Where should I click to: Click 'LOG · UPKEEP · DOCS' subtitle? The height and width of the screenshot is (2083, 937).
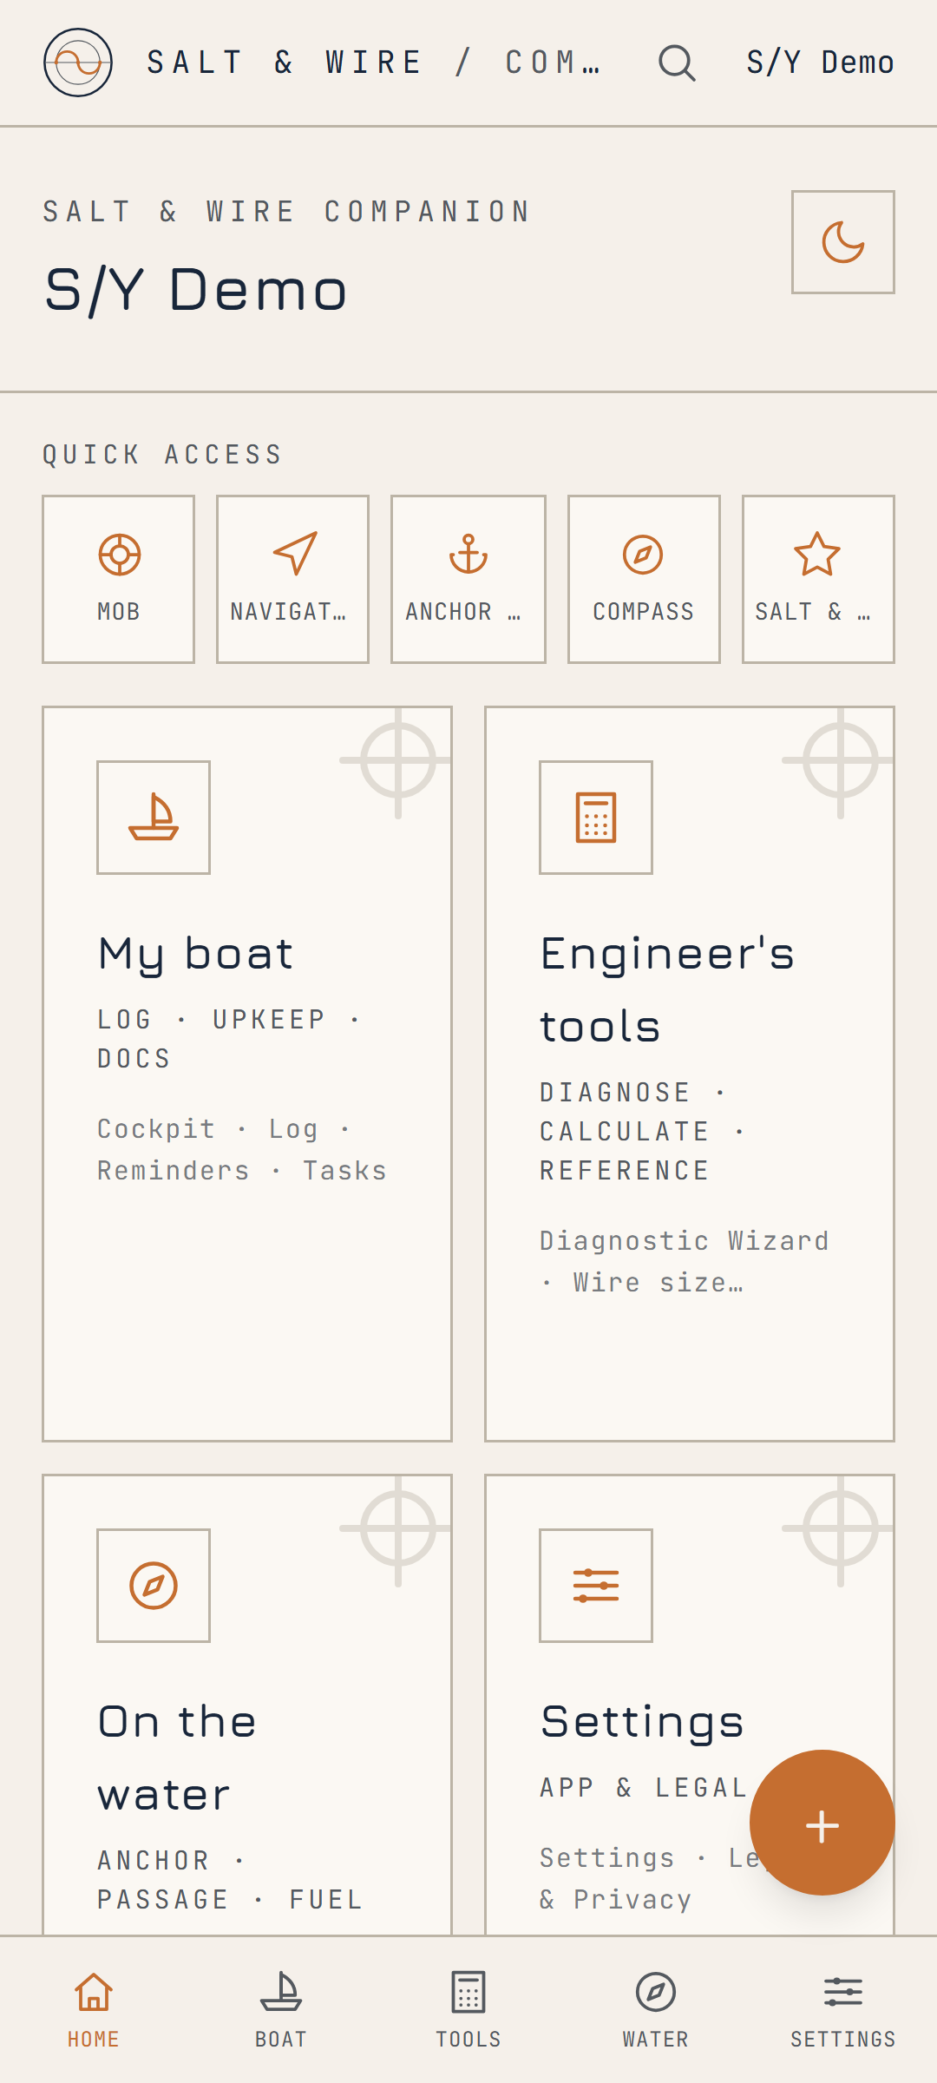tap(229, 1039)
